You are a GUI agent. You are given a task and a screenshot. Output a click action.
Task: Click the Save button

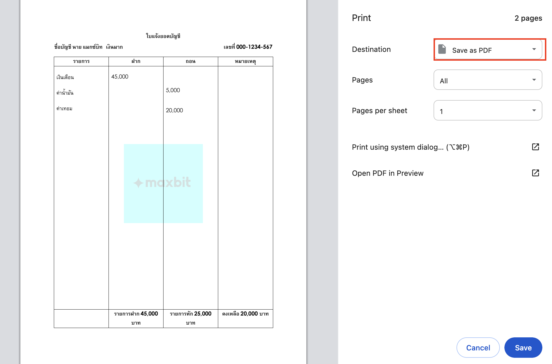click(x=523, y=348)
